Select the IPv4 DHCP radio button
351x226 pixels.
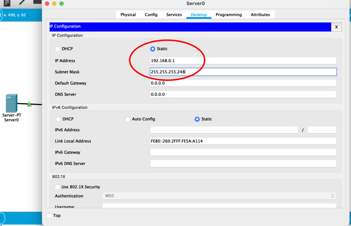click(58, 49)
